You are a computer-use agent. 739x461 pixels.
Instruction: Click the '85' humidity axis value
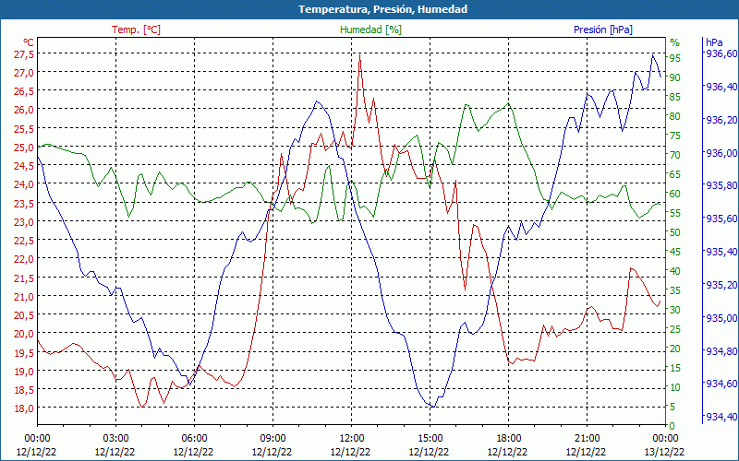point(675,97)
